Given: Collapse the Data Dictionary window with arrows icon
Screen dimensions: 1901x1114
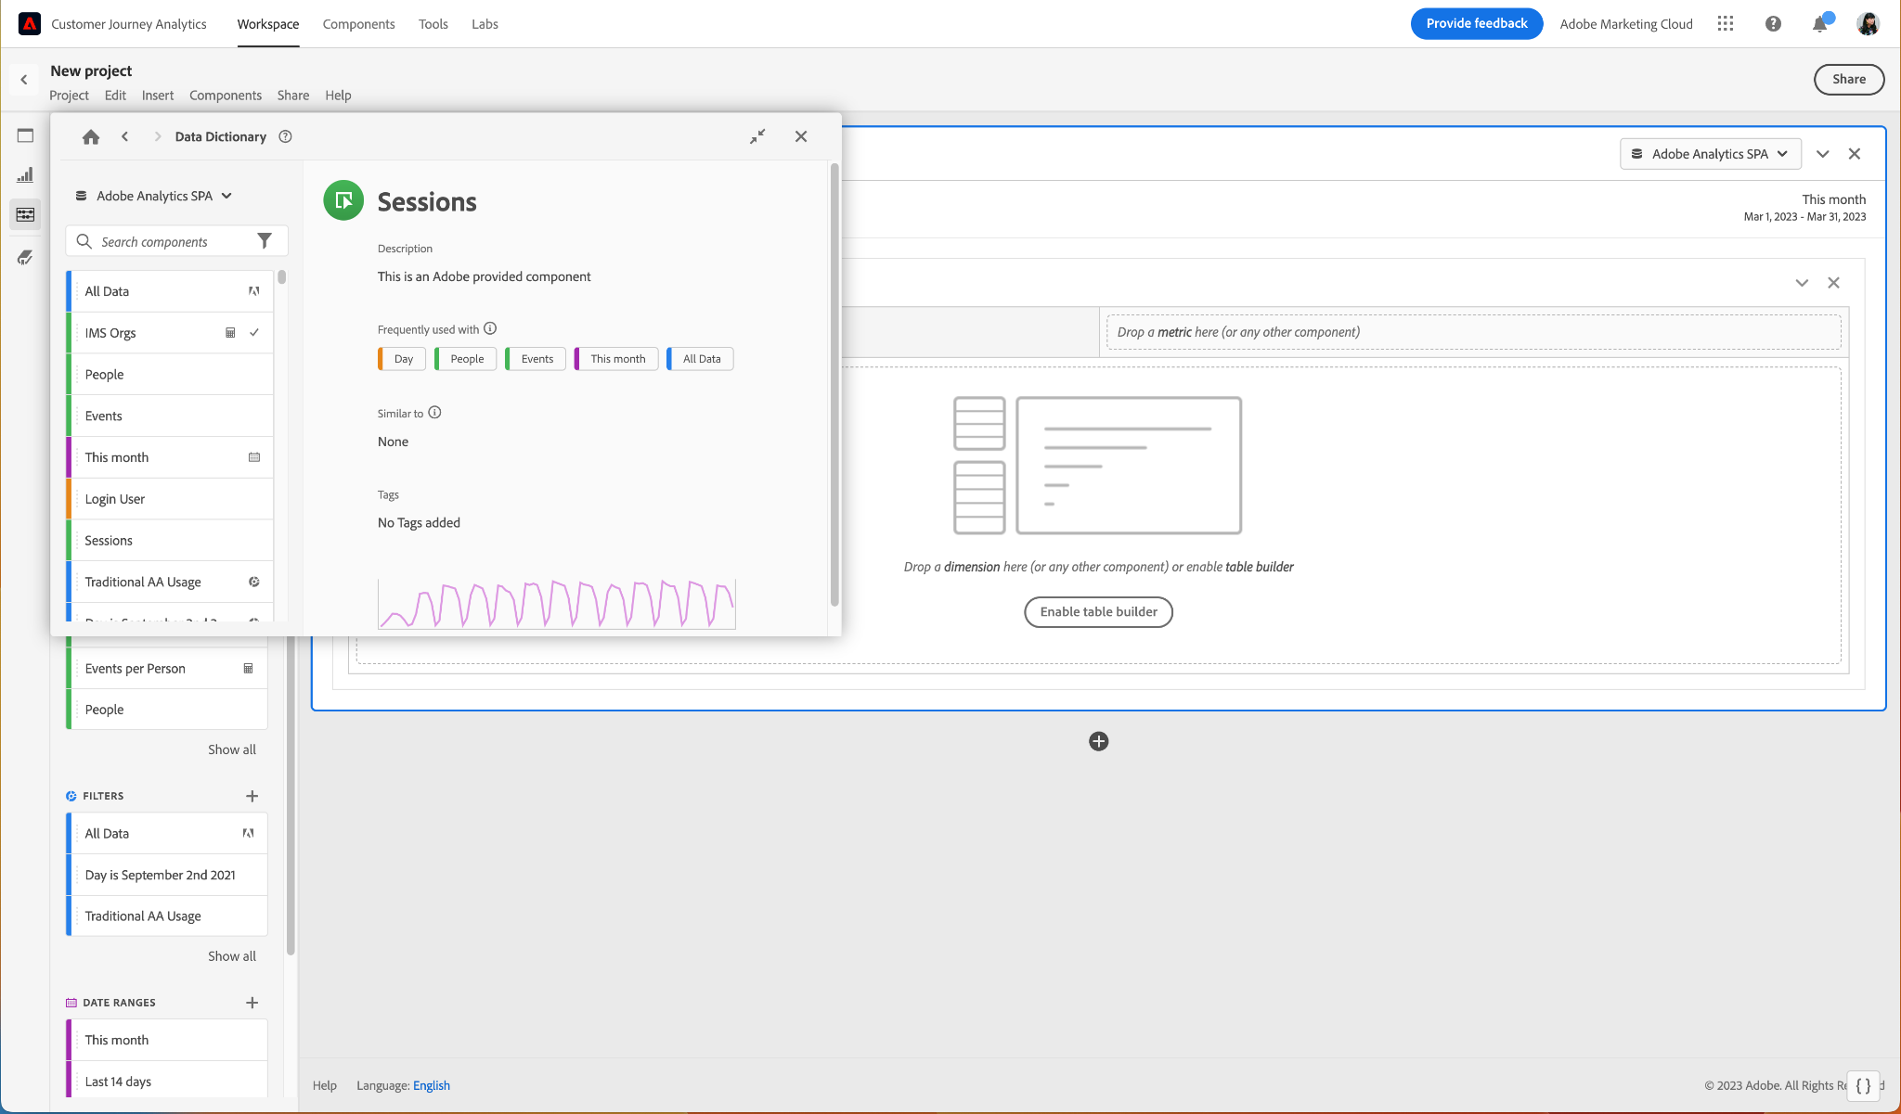Looking at the screenshot, I should pyautogui.click(x=757, y=137).
